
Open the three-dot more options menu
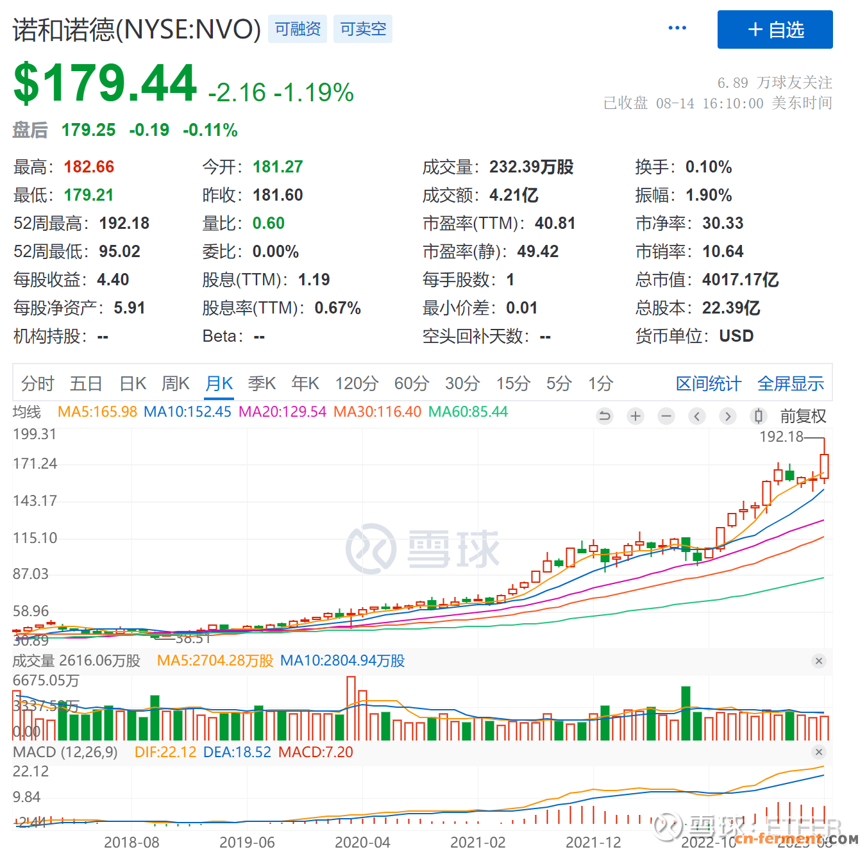coord(677,28)
